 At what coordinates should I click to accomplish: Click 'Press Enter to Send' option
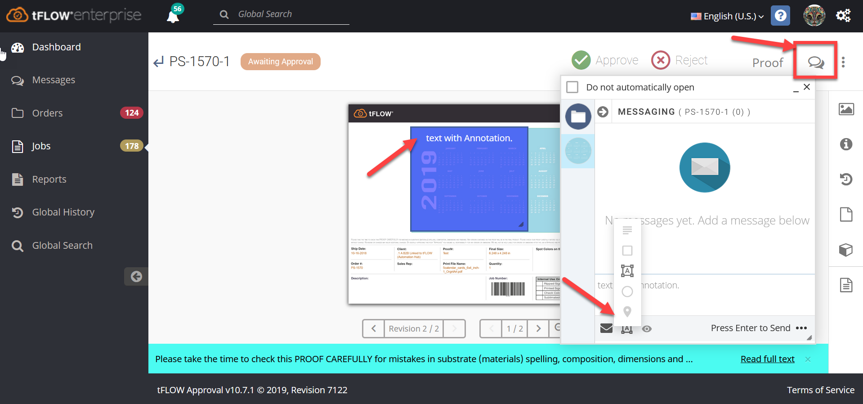click(751, 328)
